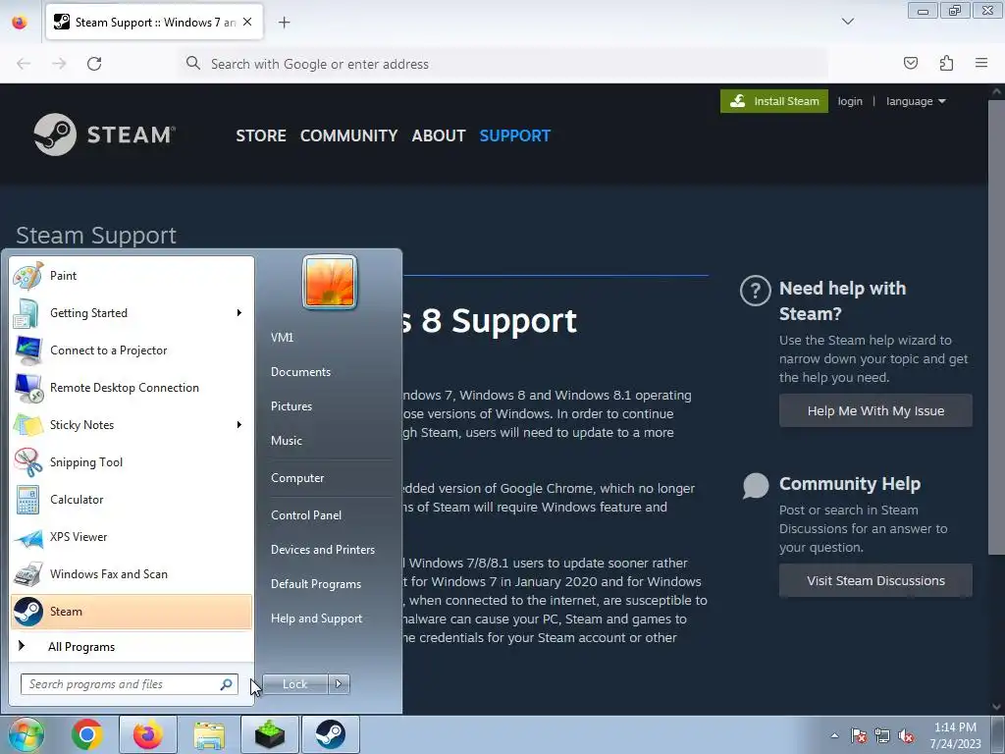Click the Steam logo on page

coord(104,135)
